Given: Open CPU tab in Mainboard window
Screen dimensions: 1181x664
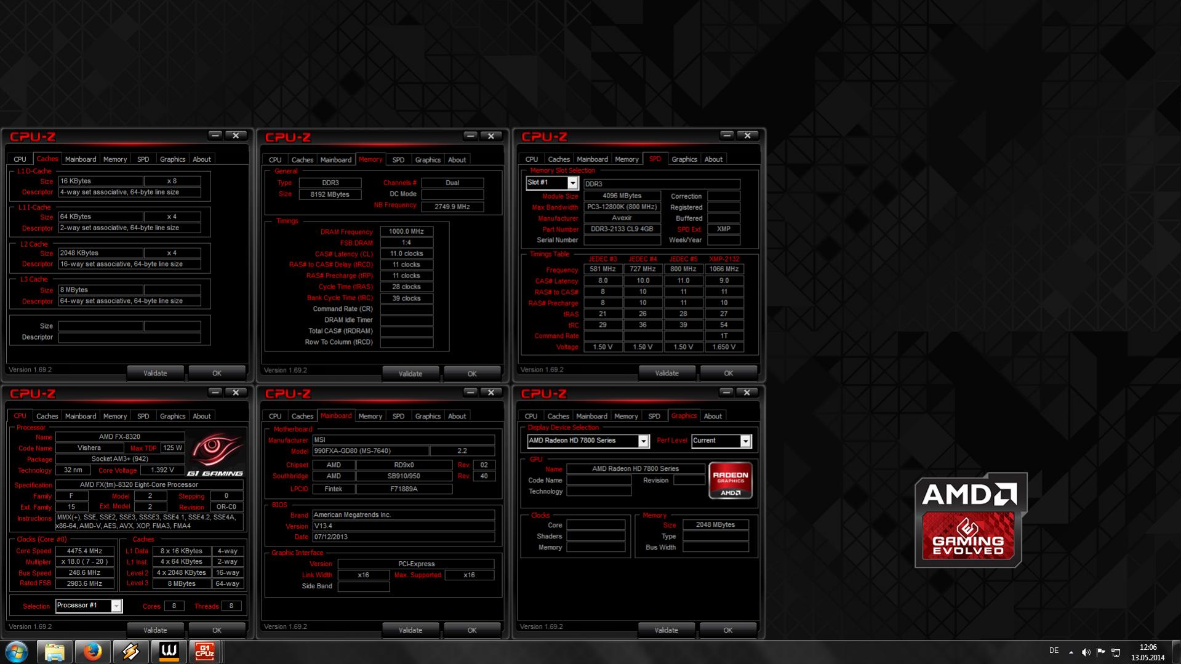Looking at the screenshot, I should [275, 417].
